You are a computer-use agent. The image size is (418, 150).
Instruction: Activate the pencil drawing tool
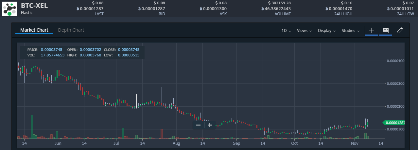click(x=399, y=30)
